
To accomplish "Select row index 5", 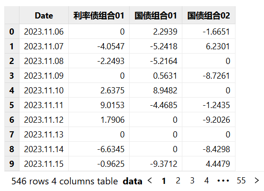I will pyautogui.click(x=11, y=105).
